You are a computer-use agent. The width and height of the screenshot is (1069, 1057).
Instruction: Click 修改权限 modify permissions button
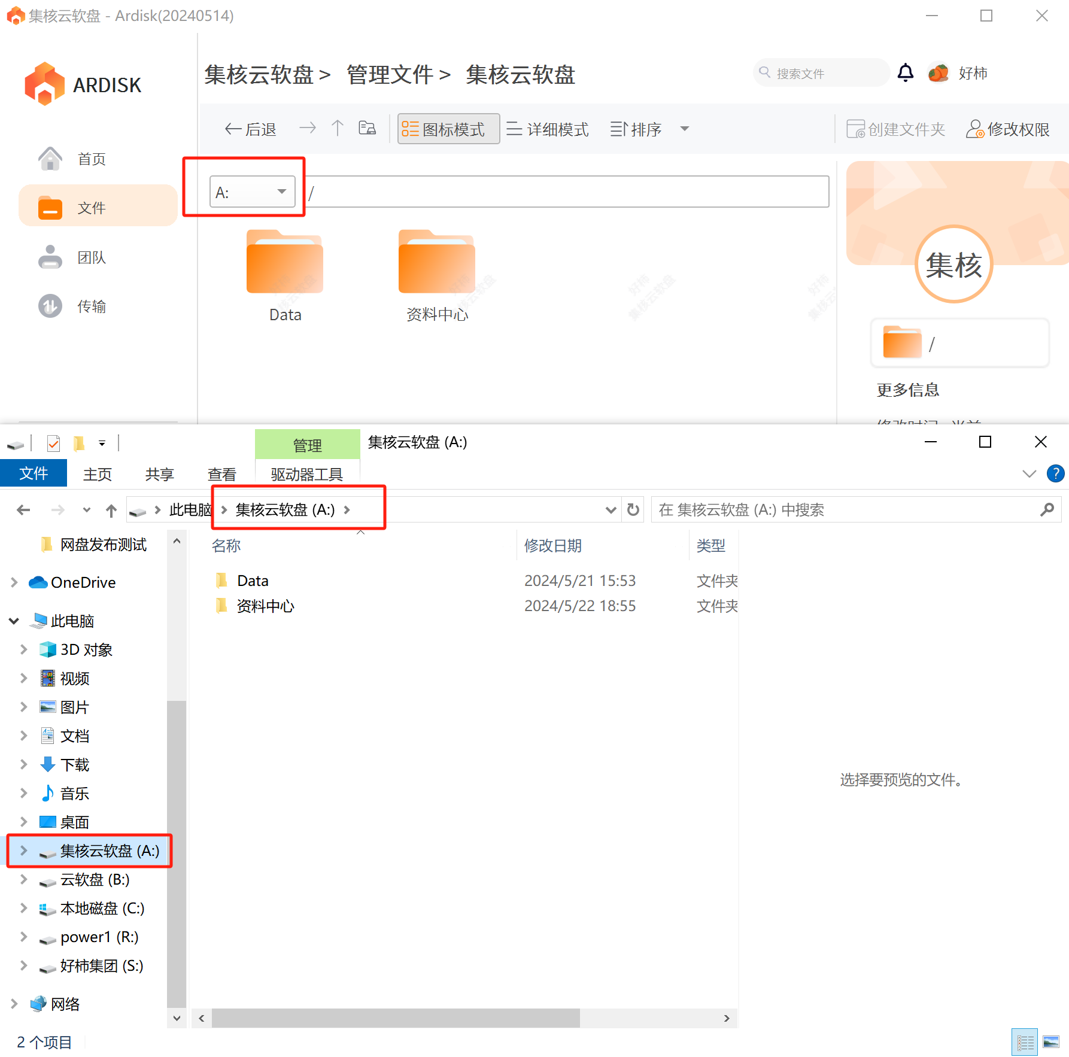[1008, 129]
